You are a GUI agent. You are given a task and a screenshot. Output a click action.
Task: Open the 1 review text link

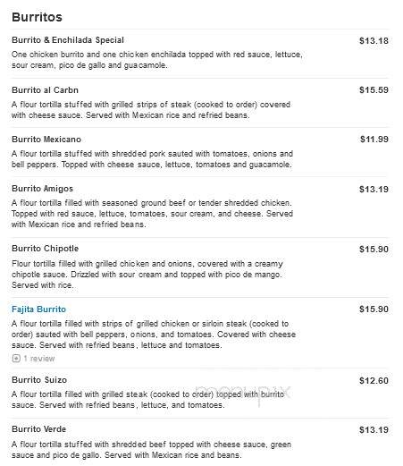(39, 359)
